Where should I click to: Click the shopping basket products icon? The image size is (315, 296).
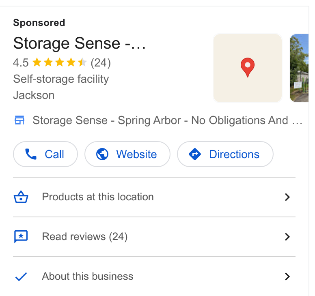click(x=21, y=197)
